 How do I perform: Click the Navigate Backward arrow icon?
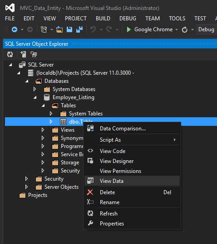click(x=15, y=29)
